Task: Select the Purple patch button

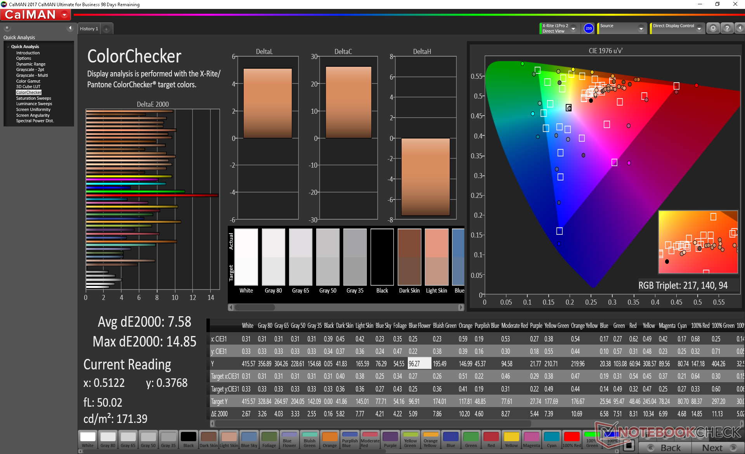Action: (x=390, y=439)
